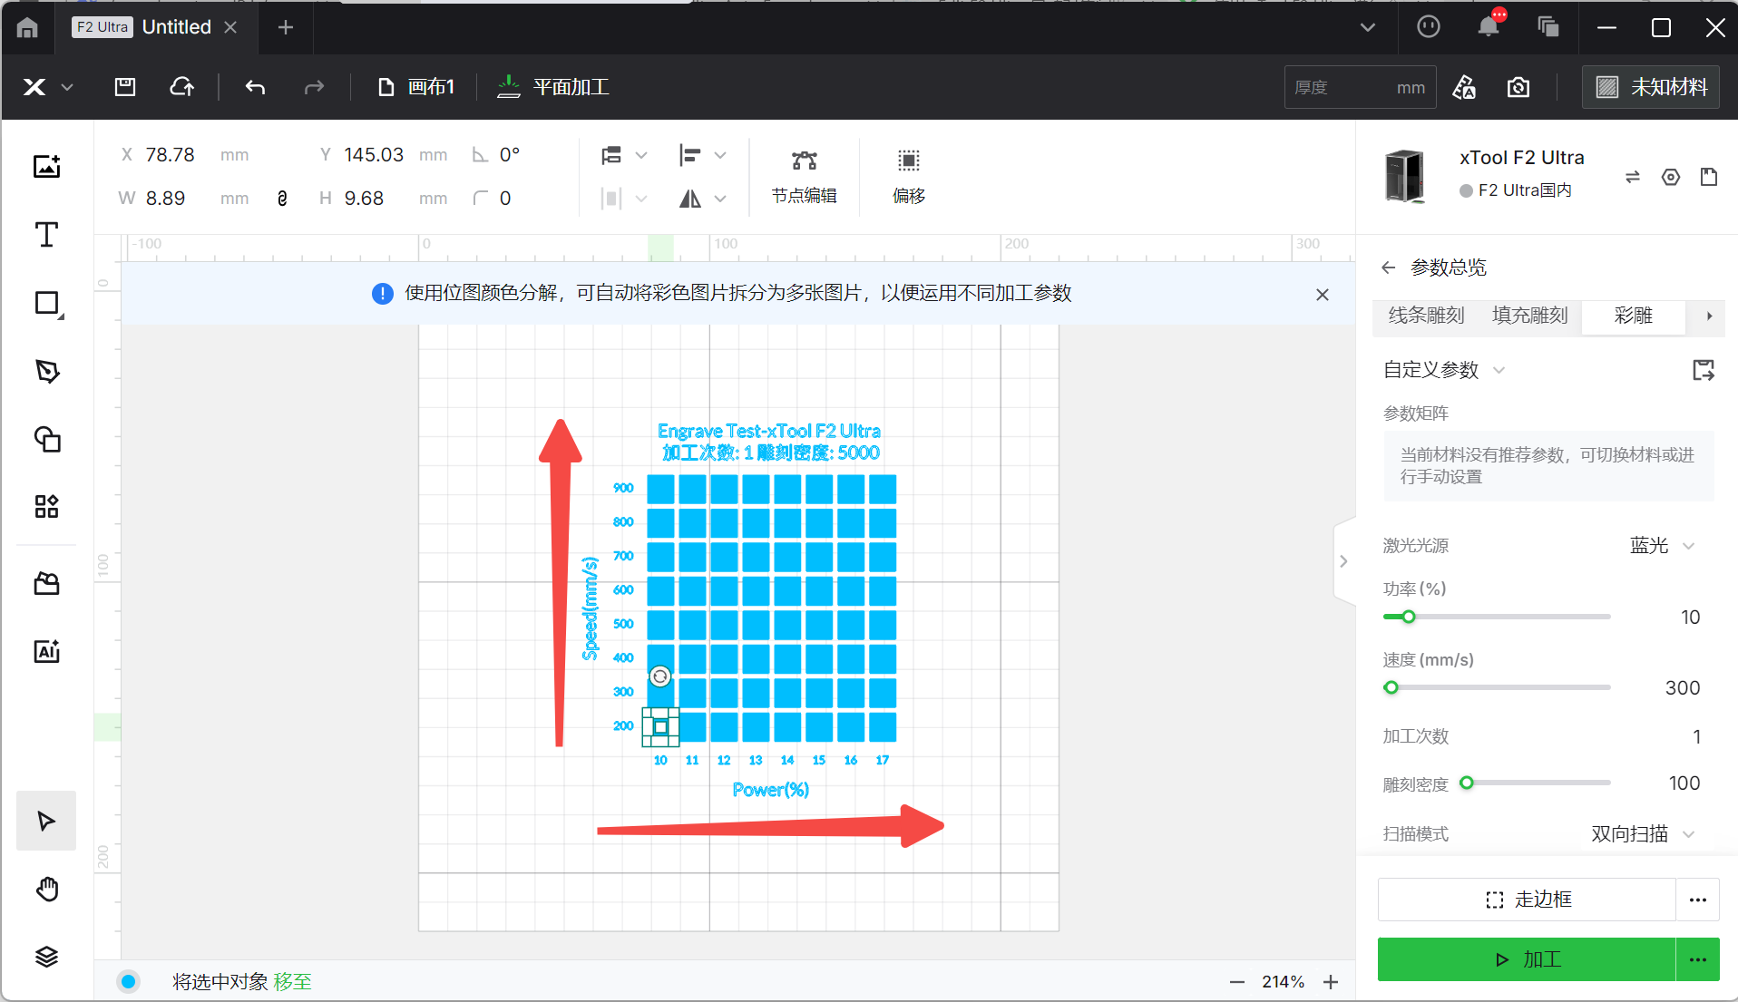
Task: Open the 未知材料 material selector
Action: pyautogui.click(x=1651, y=87)
